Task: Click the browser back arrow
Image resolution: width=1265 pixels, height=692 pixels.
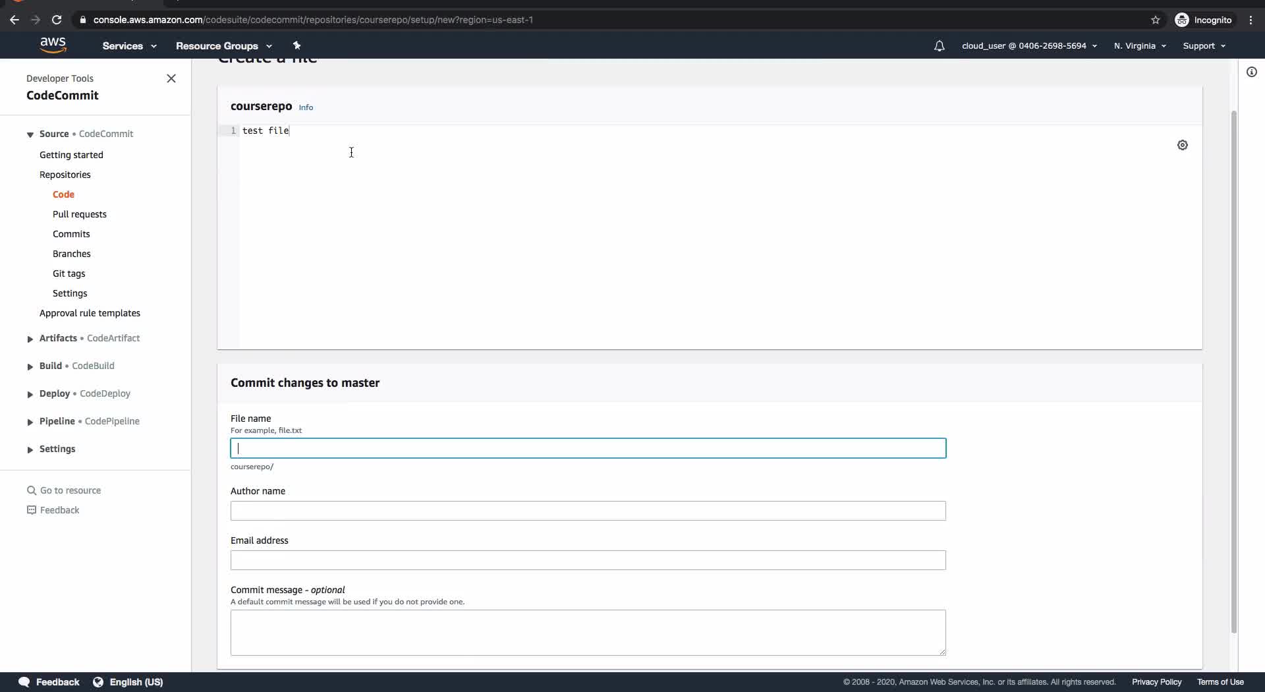Action: tap(14, 20)
